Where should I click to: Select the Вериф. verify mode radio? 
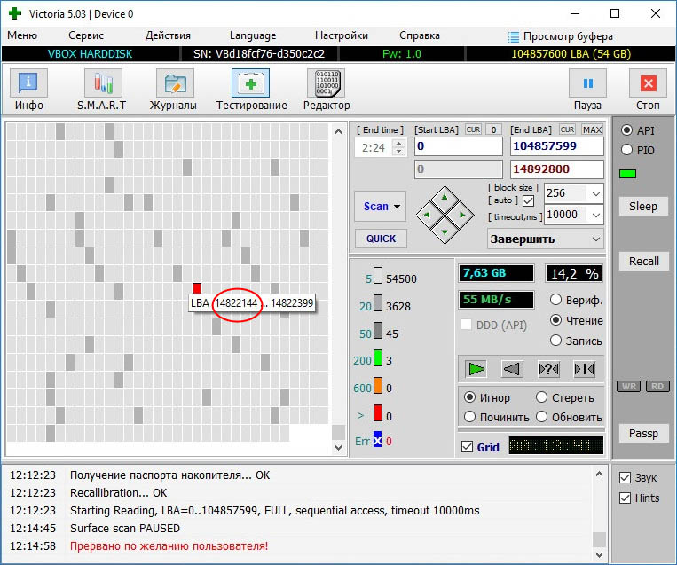coord(555,300)
